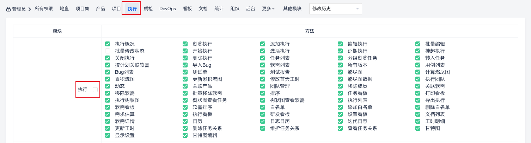Click the 管理员 breadcrumb label
This screenshot has width=531, height=143.
[19, 9]
